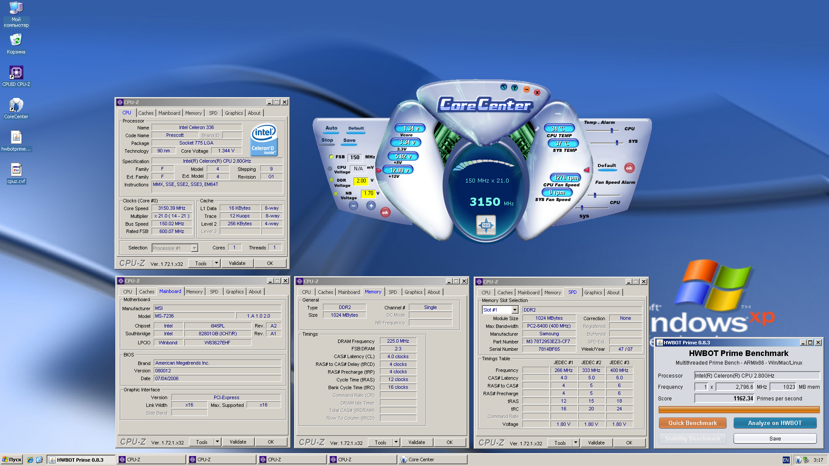
Task: Adjust Temp Alarm SYS slider
Action: [x=617, y=142]
